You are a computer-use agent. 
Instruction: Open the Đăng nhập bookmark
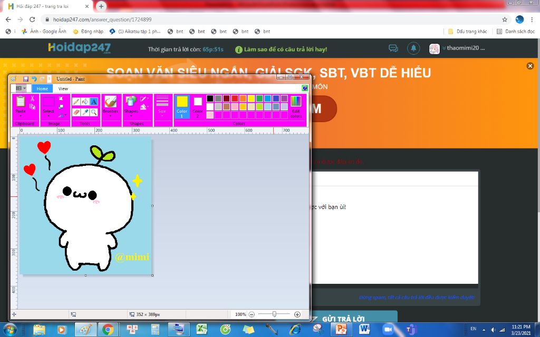pos(88,31)
